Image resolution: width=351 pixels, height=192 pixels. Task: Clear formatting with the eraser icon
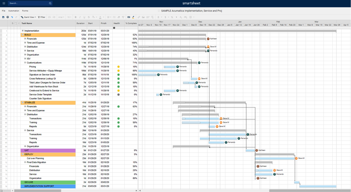[119, 17]
